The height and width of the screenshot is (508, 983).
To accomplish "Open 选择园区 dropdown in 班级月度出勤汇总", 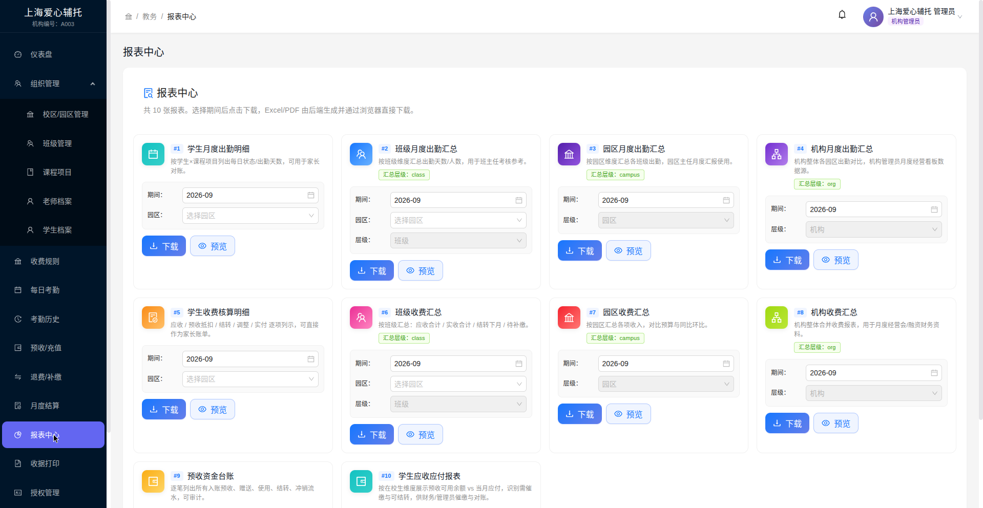I will click(458, 220).
